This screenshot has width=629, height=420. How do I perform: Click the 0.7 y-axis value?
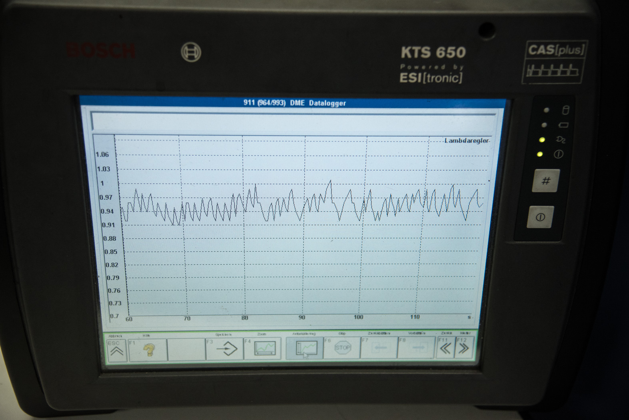coord(114,316)
